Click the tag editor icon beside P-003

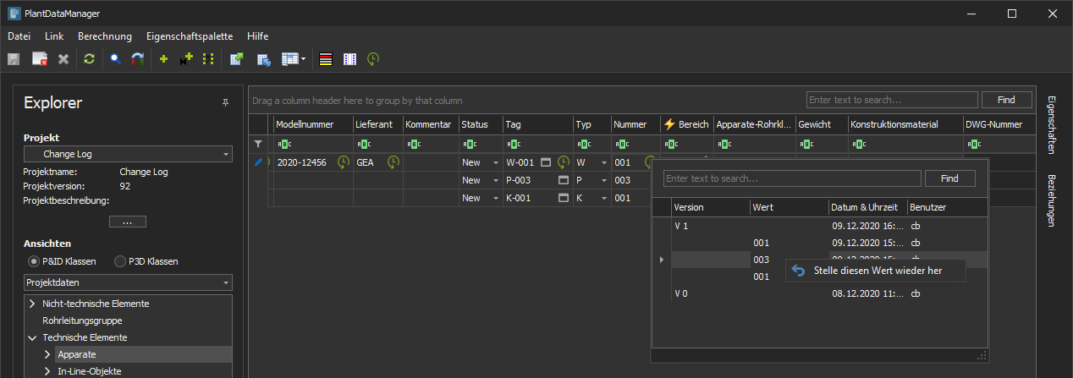point(563,180)
